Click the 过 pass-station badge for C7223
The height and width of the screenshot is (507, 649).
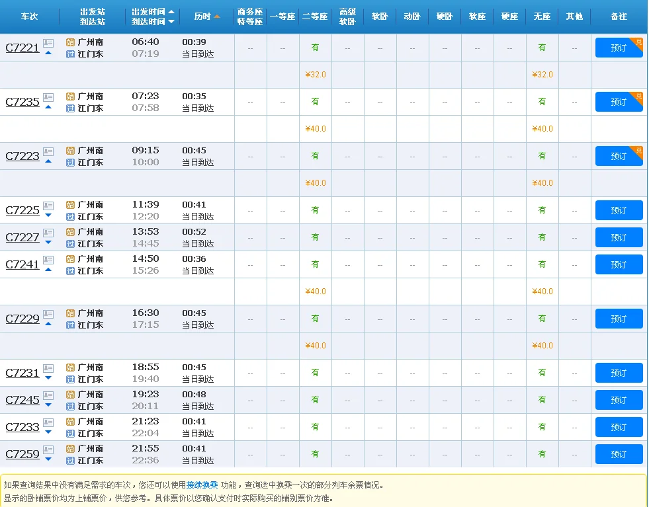[x=70, y=161]
